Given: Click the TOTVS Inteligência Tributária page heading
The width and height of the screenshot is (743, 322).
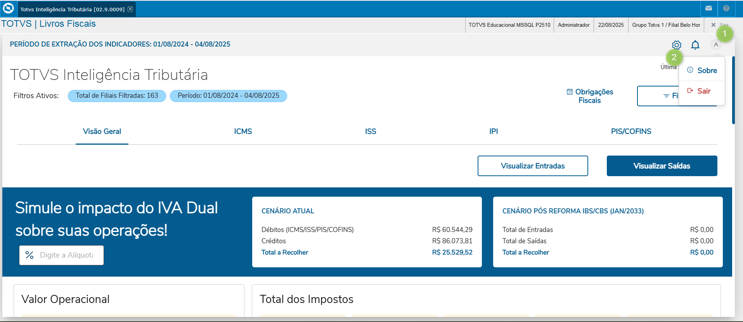Looking at the screenshot, I should tap(109, 75).
